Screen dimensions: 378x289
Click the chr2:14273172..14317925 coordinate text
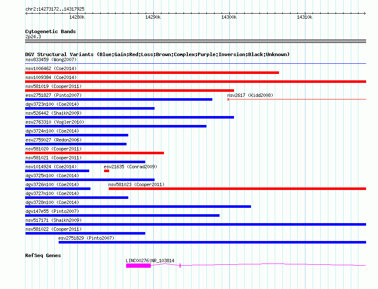click(55, 9)
